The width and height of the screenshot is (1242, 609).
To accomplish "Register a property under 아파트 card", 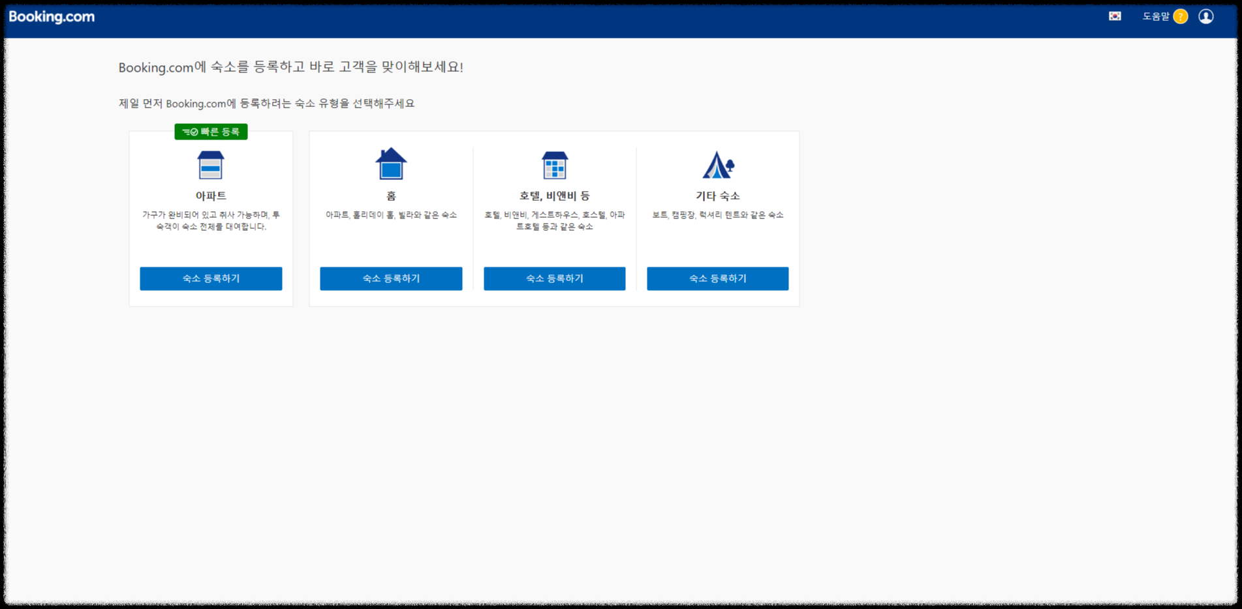I will [211, 278].
